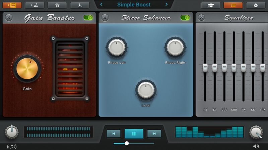Click the Phase Right label
Viewport: 268px width, 150px height.
175,63
